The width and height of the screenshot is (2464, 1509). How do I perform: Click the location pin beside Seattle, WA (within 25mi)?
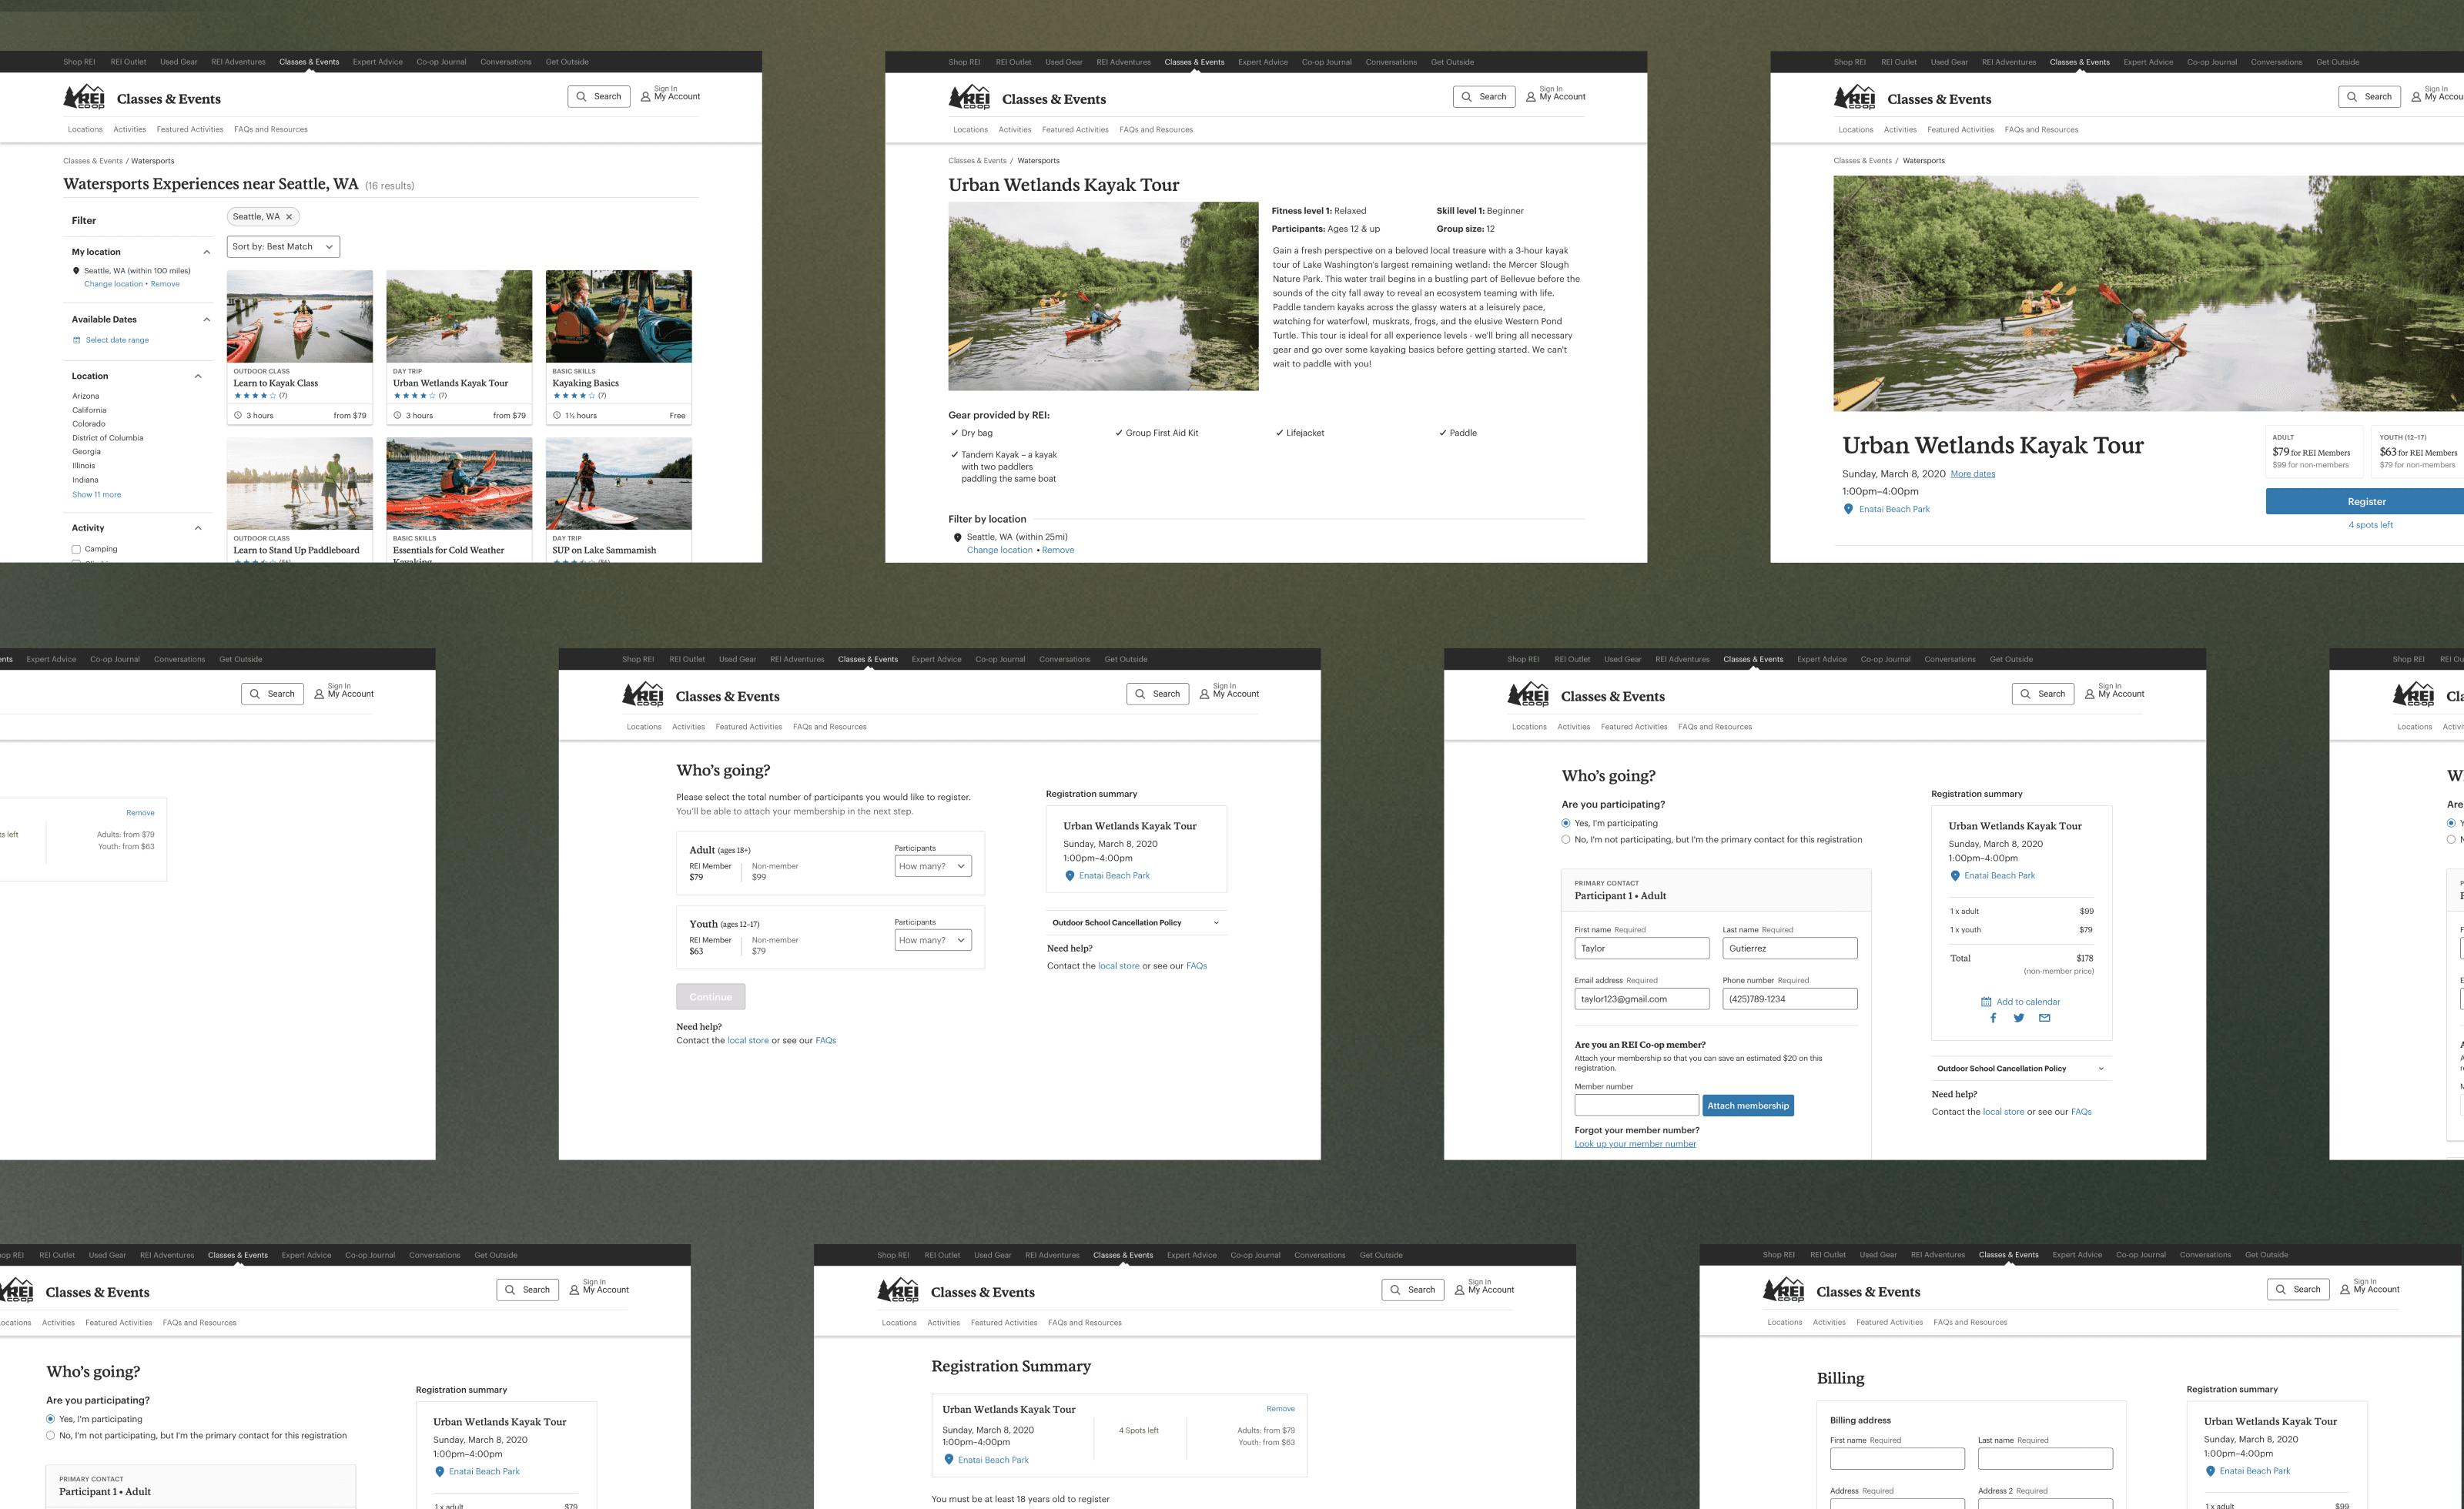(958, 538)
